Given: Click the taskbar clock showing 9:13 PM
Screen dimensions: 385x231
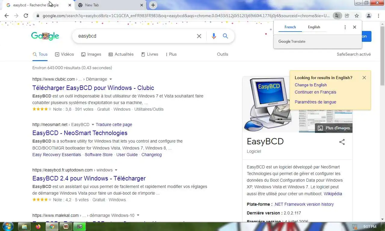Looking at the screenshot, I should coord(370,226).
